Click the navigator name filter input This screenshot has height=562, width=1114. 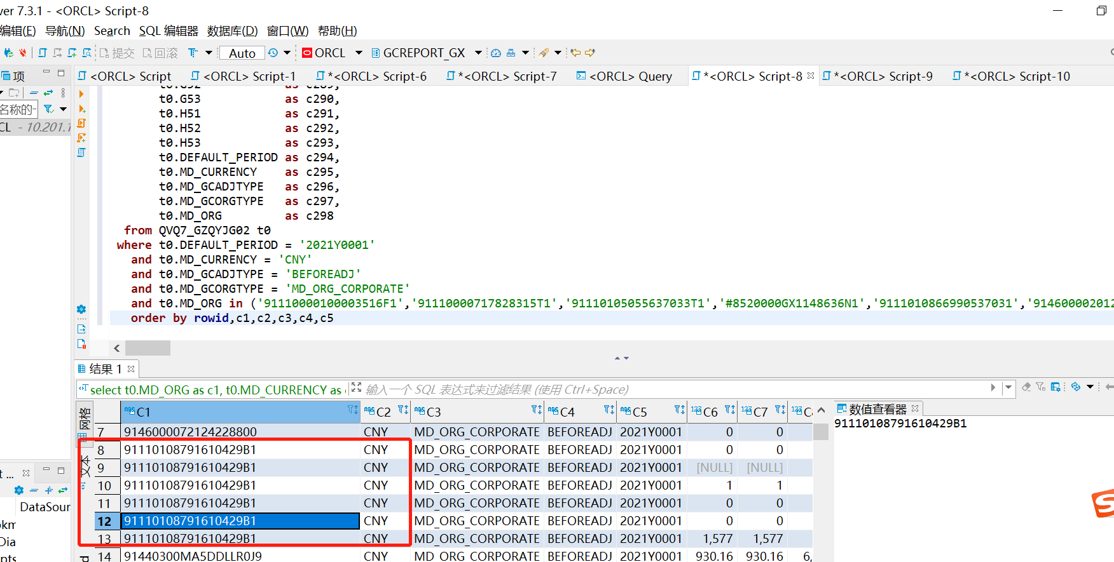[18, 109]
